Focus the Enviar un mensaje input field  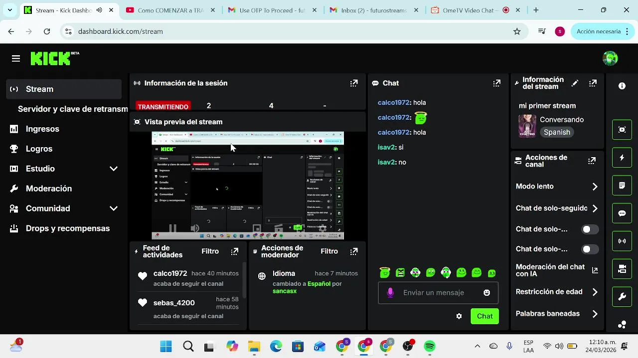438,293
